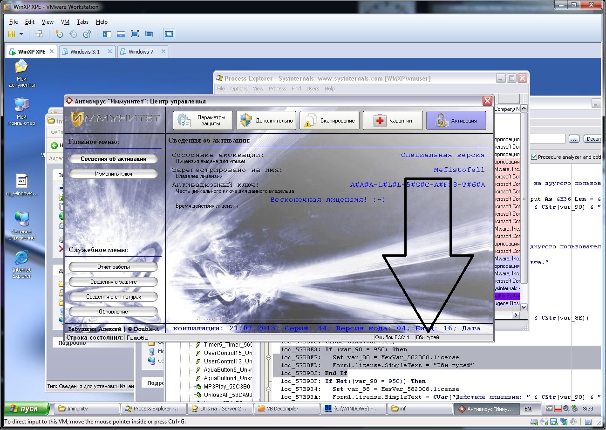Launch Internet Explorer from the desktop

[x=21, y=265]
